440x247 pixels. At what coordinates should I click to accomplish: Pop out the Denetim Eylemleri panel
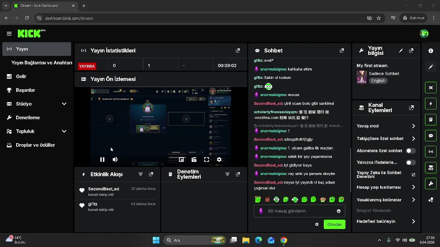tap(238, 174)
